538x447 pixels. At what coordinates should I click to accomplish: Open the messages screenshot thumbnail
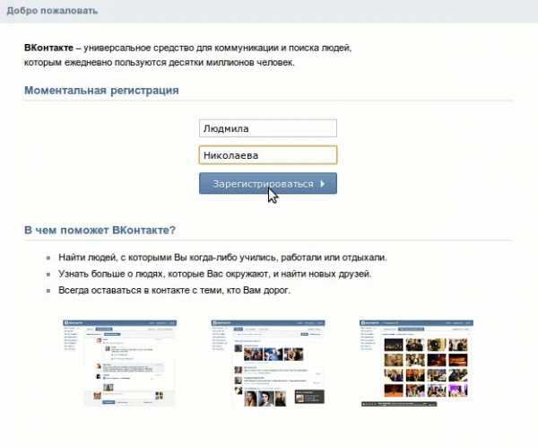click(120, 364)
